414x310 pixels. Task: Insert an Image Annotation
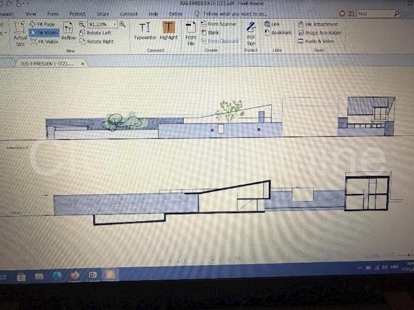[320, 33]
